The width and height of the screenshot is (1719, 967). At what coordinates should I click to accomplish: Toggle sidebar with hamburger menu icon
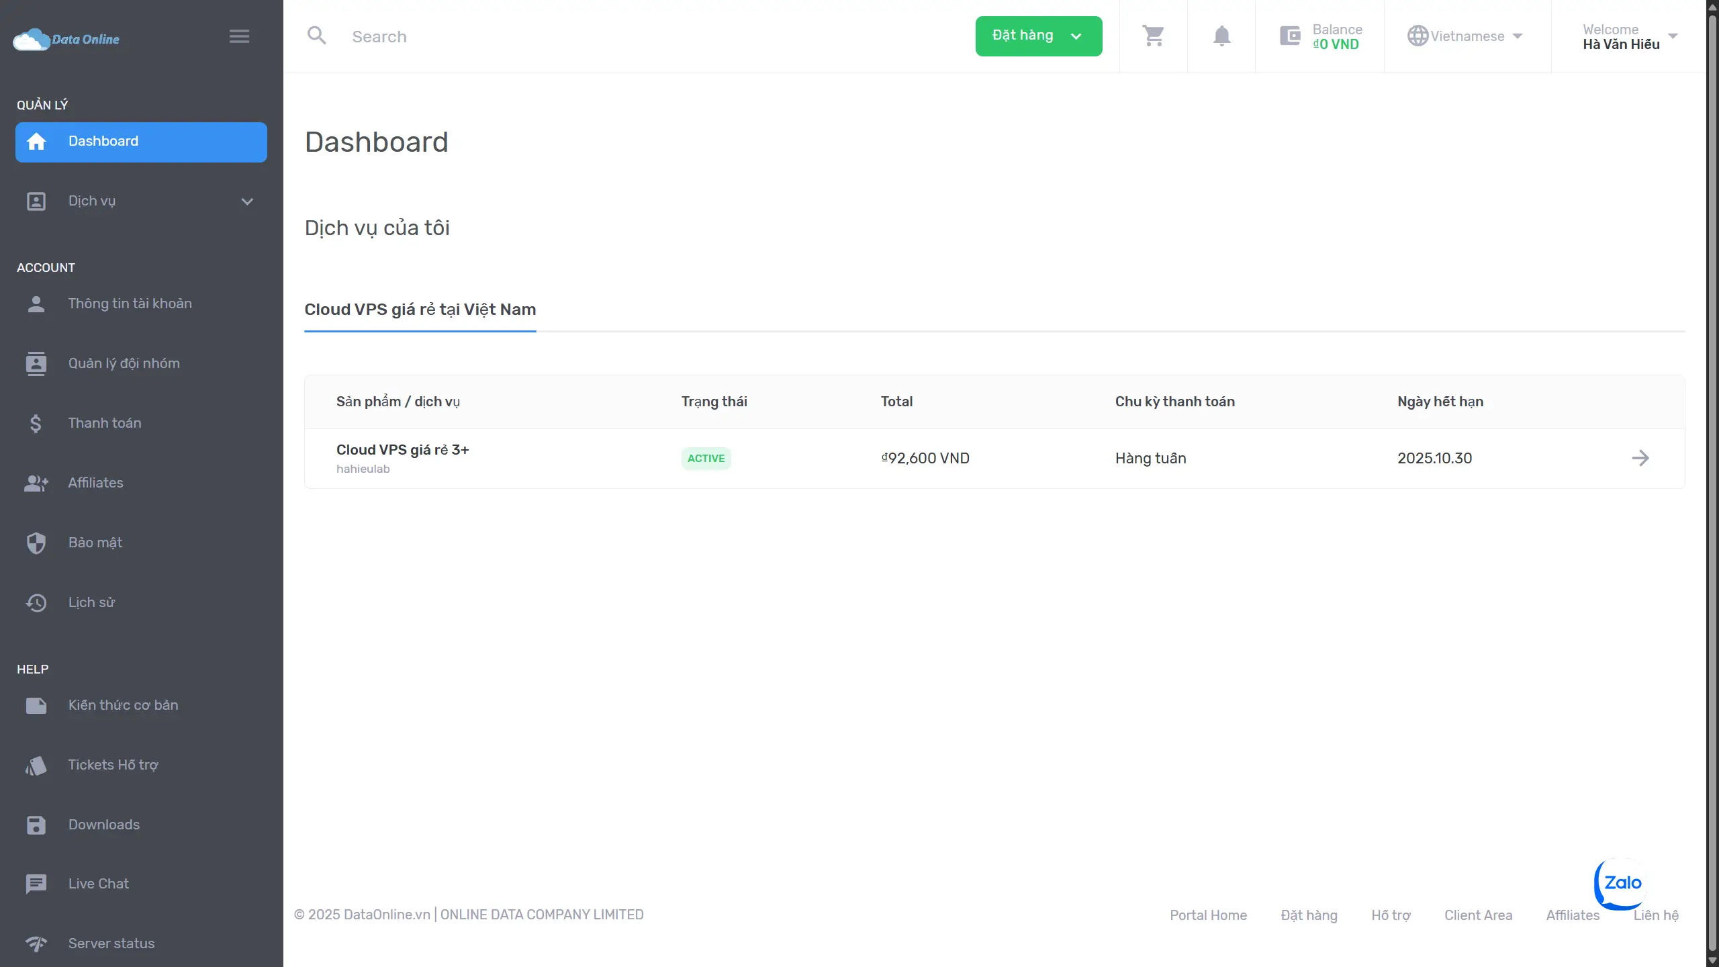pos(239,36)
